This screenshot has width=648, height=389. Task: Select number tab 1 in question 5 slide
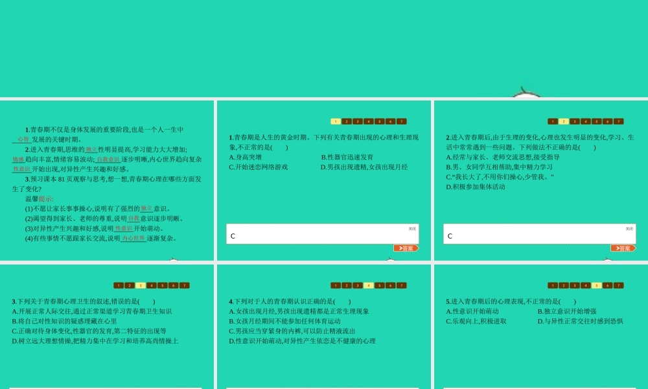(x=553, y=285)
